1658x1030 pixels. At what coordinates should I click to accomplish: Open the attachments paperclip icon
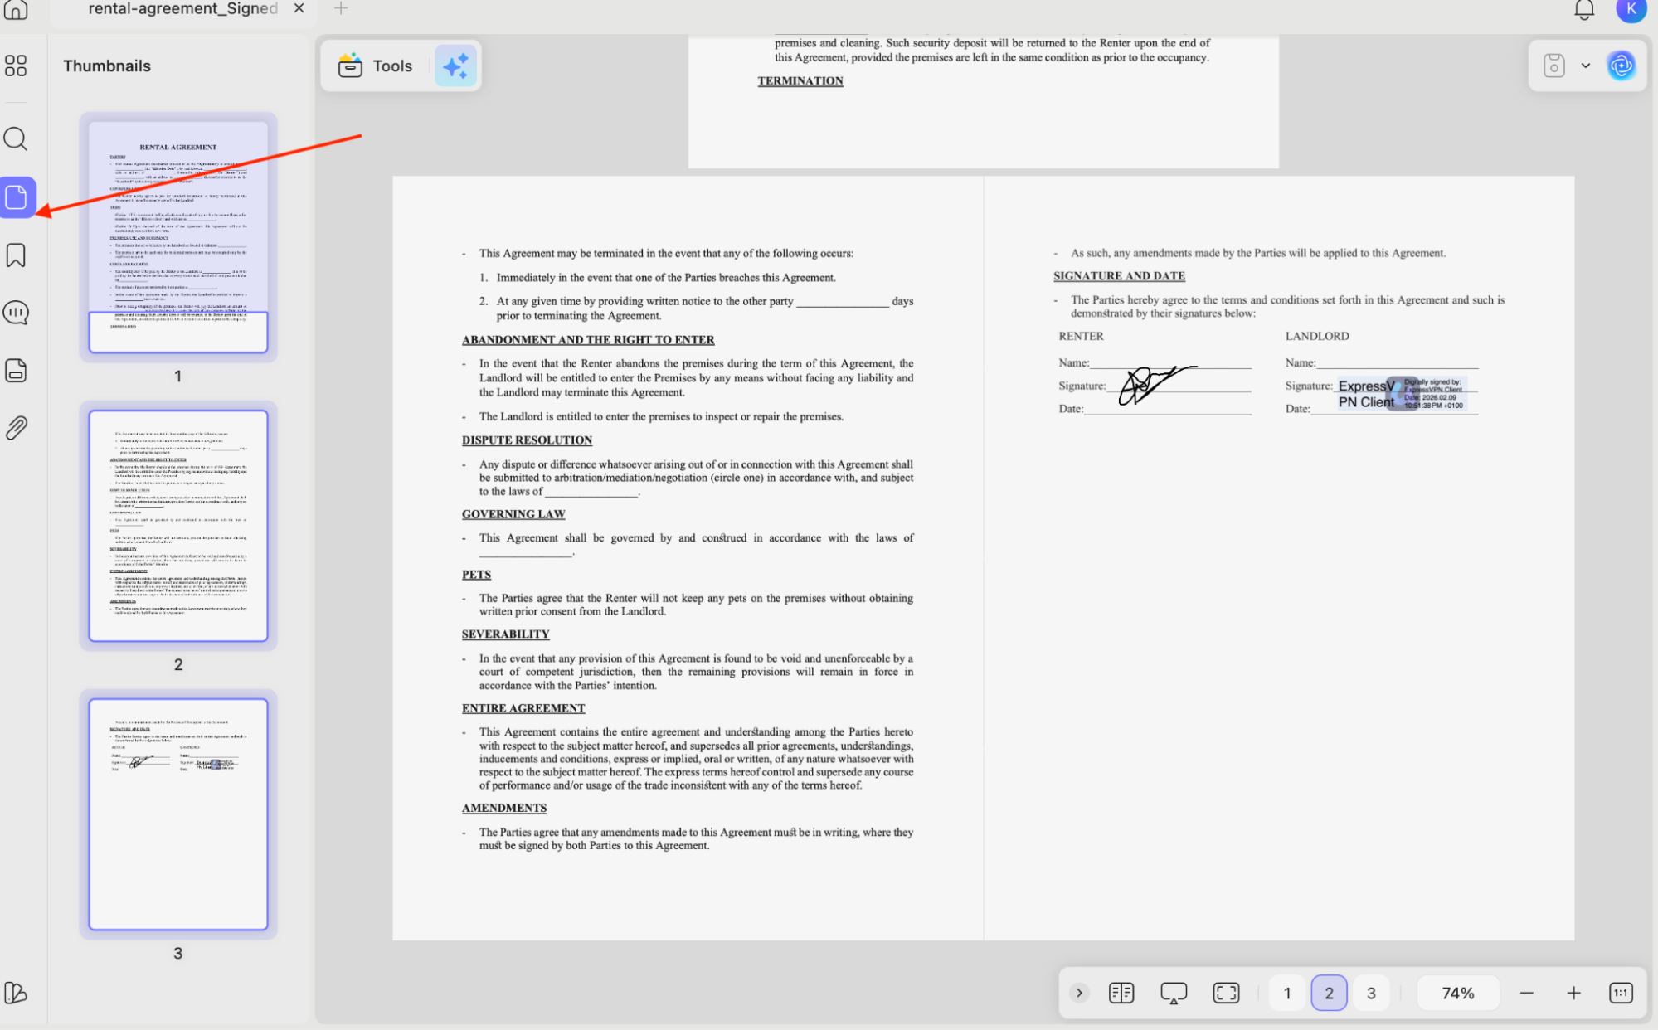(16, 428)
